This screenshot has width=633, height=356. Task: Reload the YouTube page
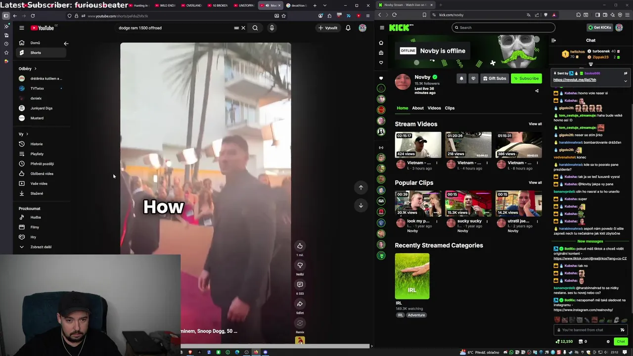[33, 16]
